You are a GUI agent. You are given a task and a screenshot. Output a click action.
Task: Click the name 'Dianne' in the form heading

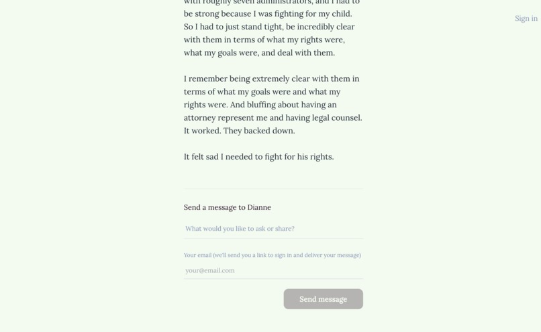(259, 207)
